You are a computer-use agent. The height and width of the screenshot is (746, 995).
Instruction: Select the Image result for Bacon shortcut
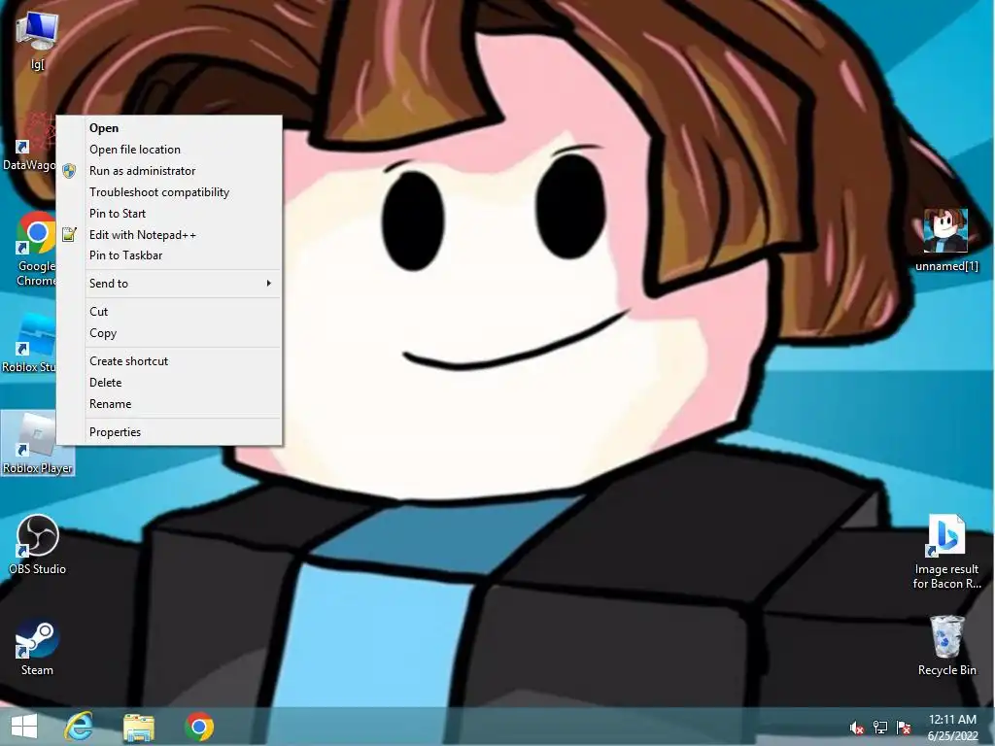click(946, 552)
